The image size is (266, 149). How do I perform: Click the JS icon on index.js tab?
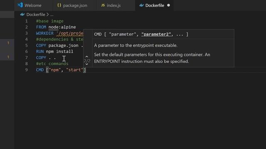103,5
